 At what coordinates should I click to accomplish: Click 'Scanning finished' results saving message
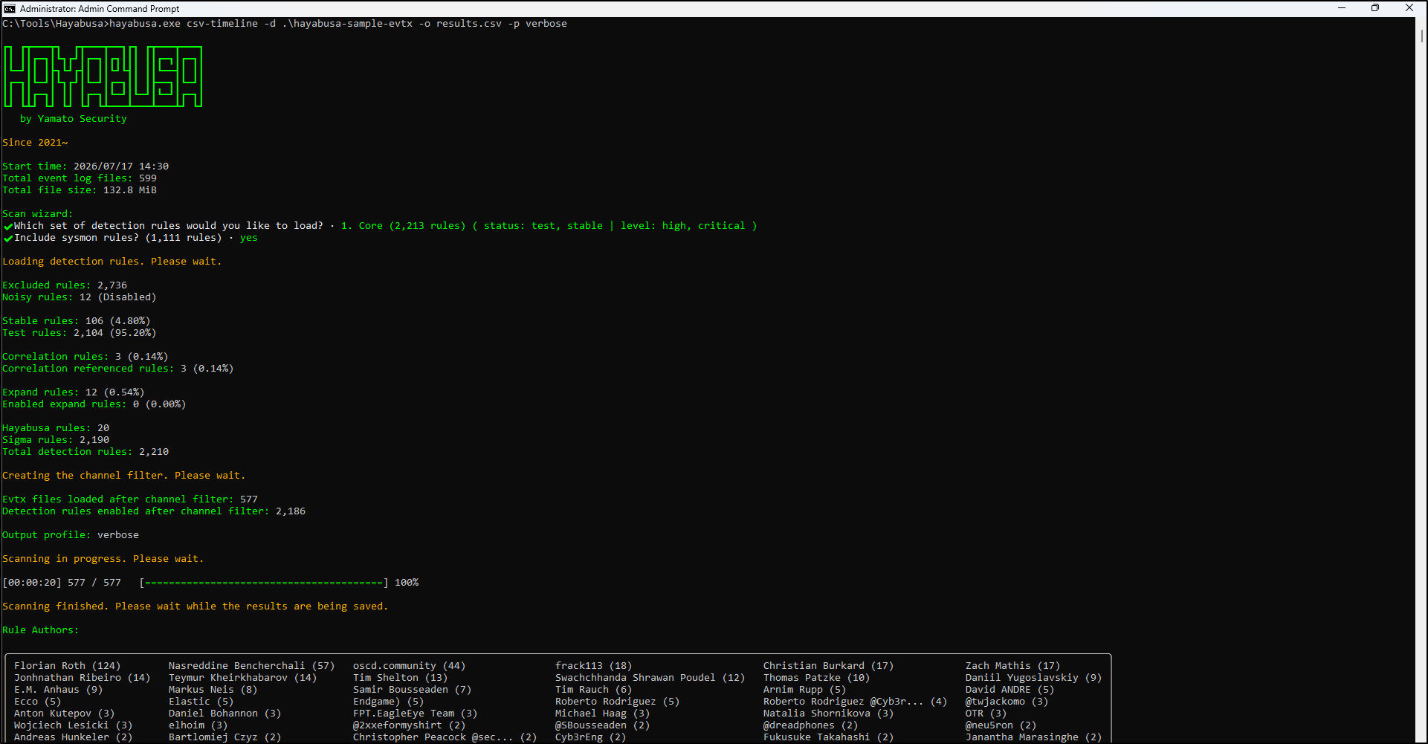click(196, 606)
